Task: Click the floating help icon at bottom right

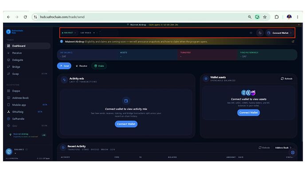Action: point(293,152)
